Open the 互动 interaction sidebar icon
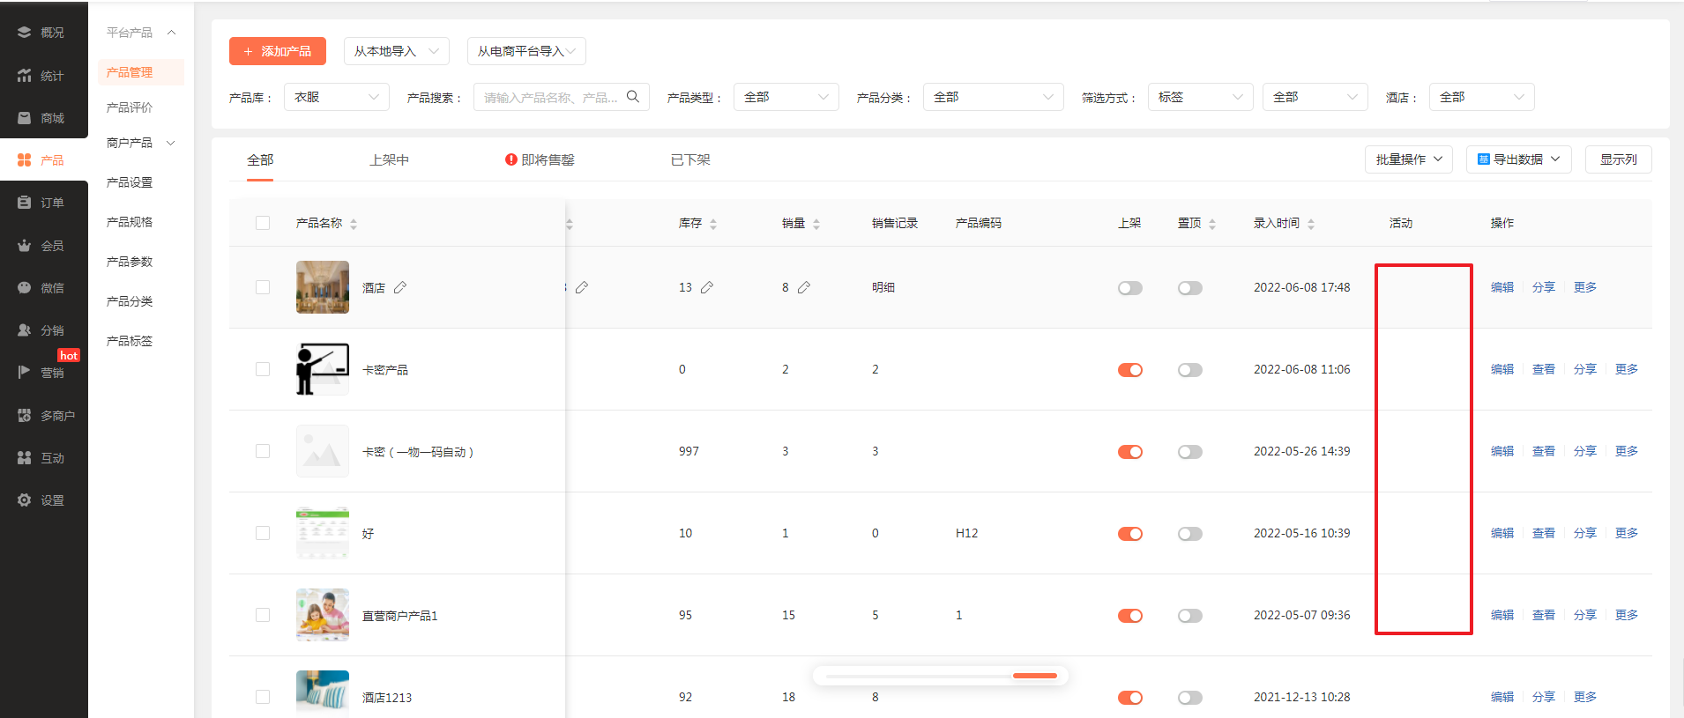The height and width of the screenshot is (718, 1684). click(x=24, y=458)
